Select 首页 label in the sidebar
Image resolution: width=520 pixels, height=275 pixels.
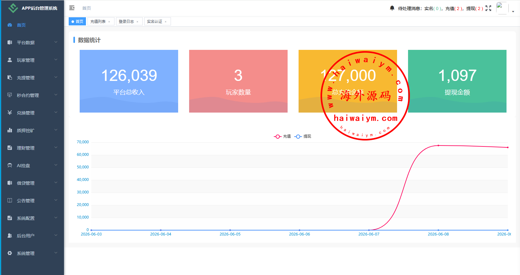21,25
